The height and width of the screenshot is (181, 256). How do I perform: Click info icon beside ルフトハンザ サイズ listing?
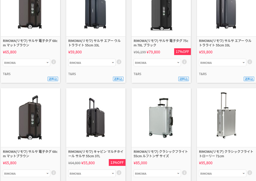pos(184,173)
